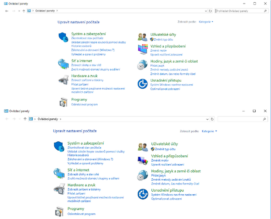Open Programy disc icon in top window
Viewport: 271px width, 219px height.
click(x=63, y=102)
